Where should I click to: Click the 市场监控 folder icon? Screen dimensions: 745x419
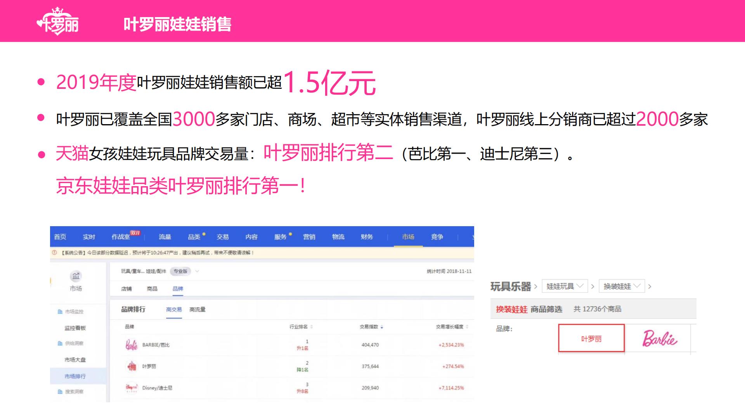coord(60,312)
